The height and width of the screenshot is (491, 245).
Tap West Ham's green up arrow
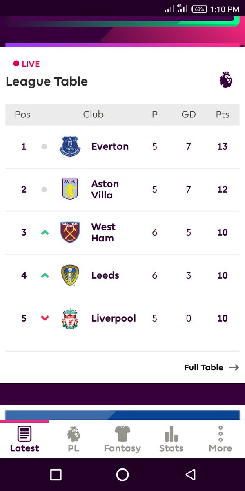point(45,232)
